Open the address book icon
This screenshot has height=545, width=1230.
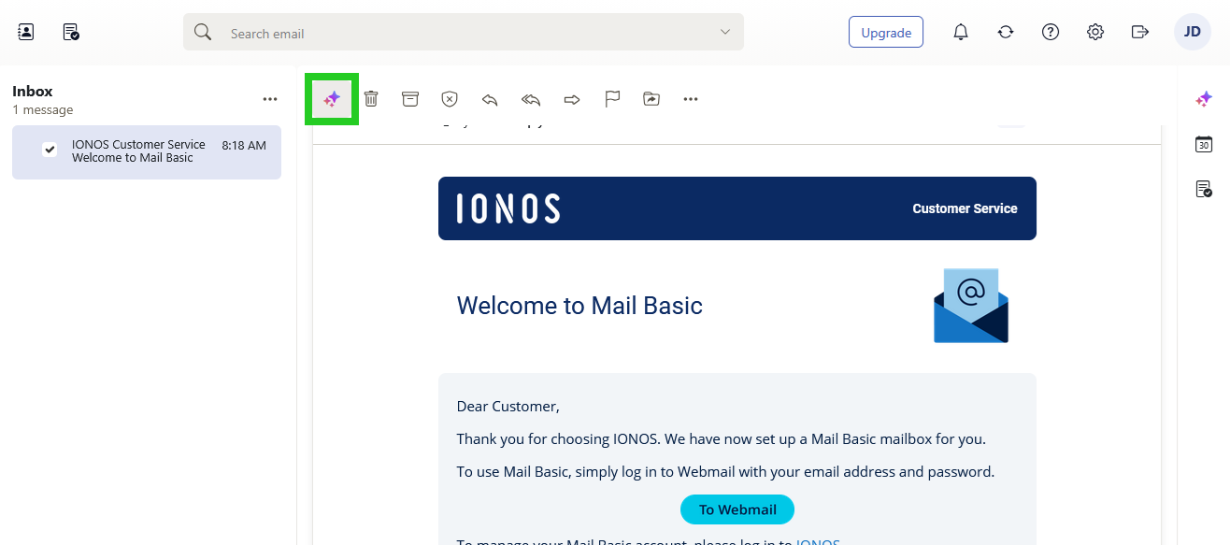pyautogui.click(x=25, y=31)
